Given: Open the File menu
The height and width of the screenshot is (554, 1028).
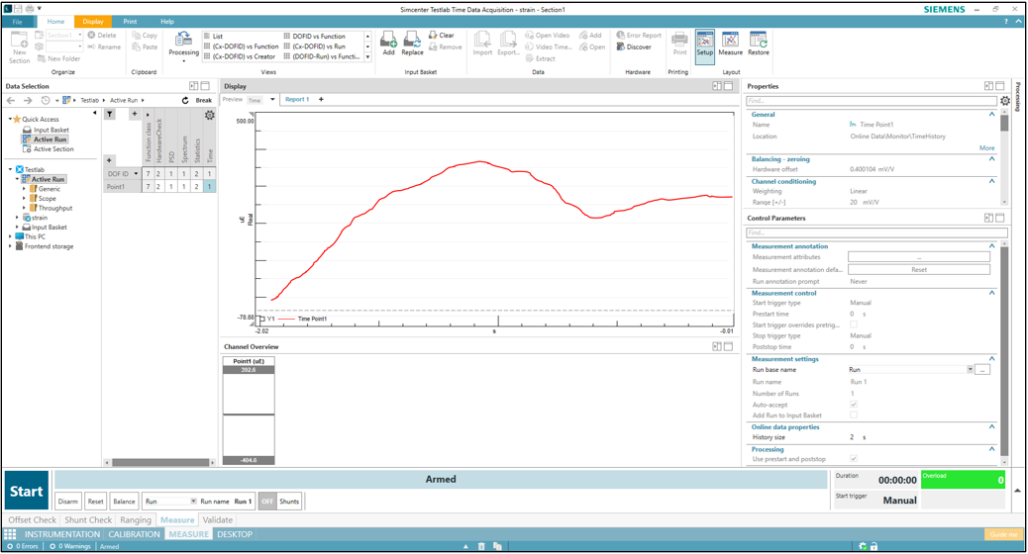Looking at the screenshot, I should (x=17, y=22).
